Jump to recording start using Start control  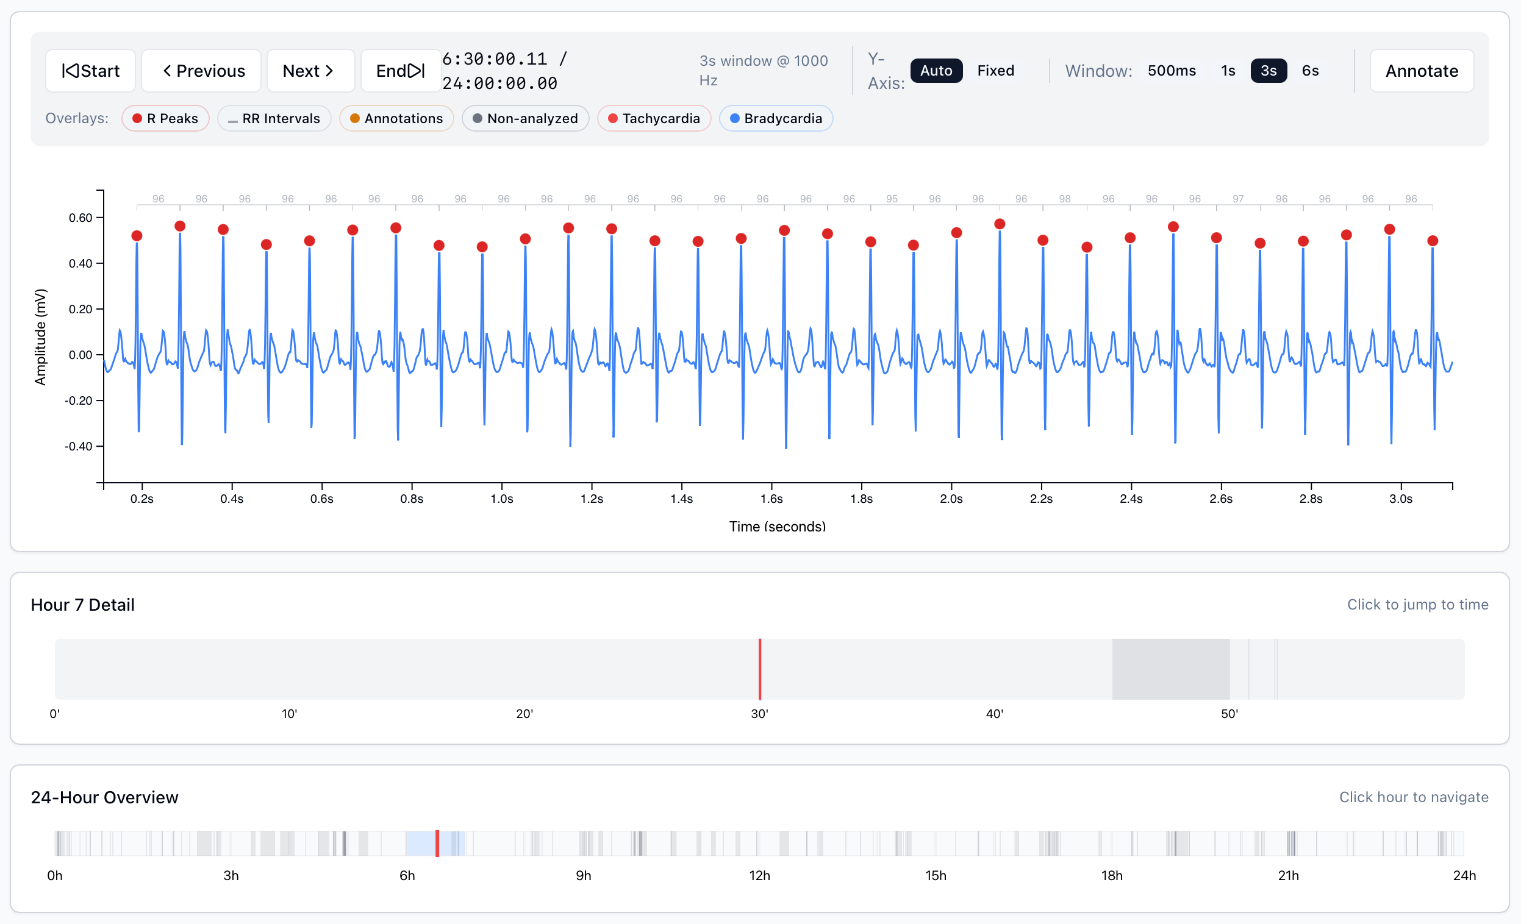click(90, 70)
